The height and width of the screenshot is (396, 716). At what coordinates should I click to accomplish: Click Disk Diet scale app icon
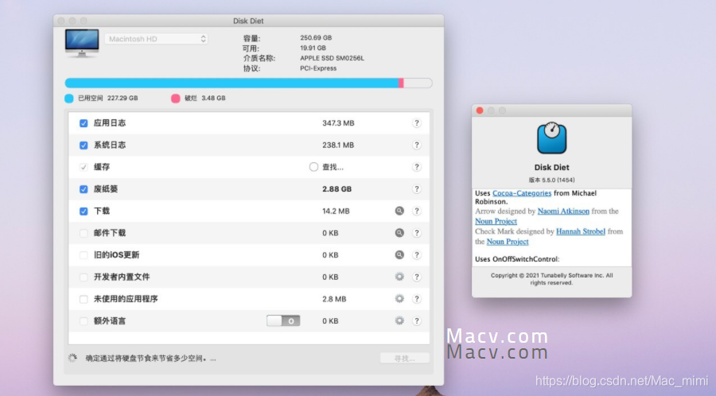[551, 138]
